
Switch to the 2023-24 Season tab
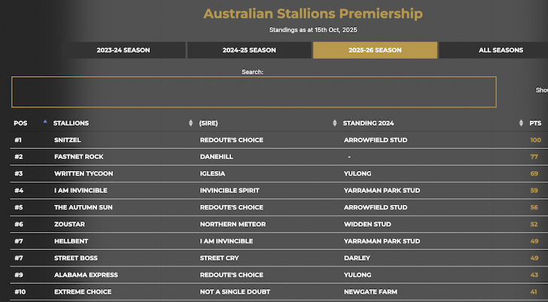point(123,50)
